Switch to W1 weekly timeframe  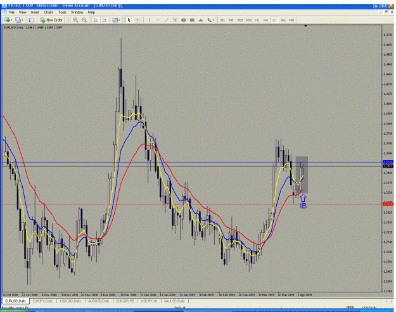pyautogui.click(x=283, y=20)
